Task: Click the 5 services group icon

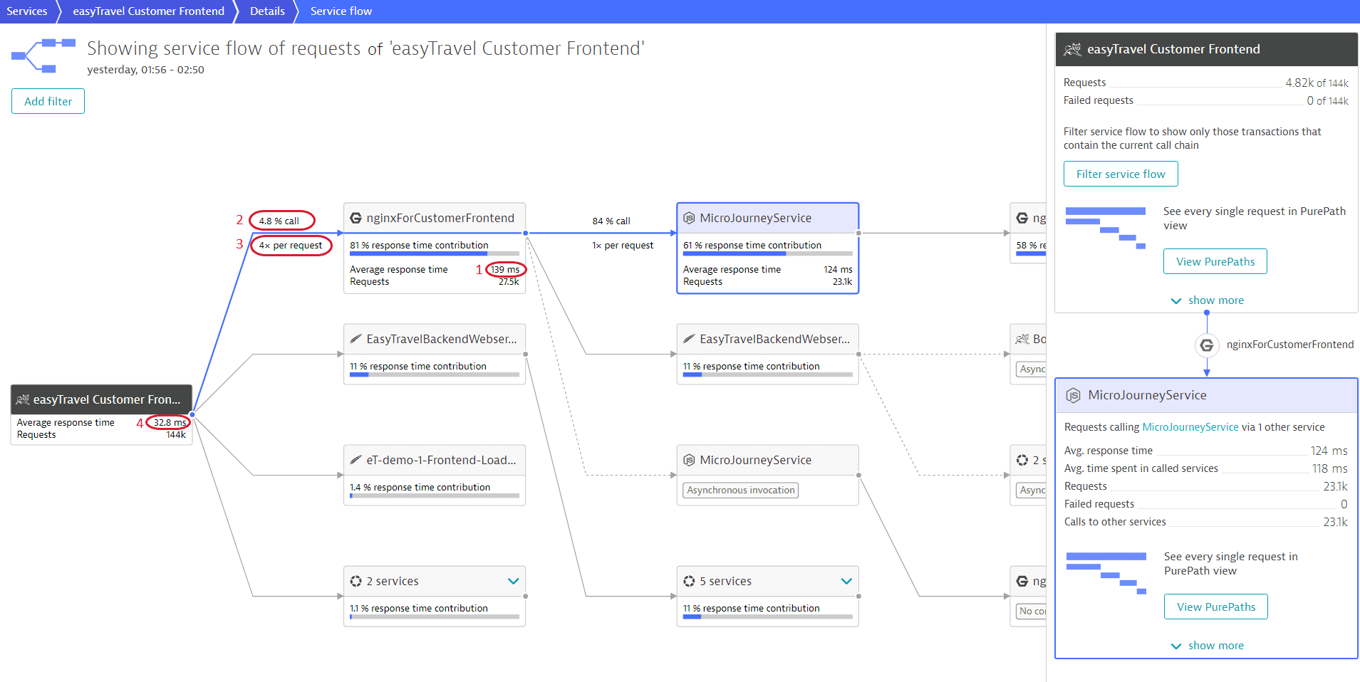Action: [x=689, y=581]
